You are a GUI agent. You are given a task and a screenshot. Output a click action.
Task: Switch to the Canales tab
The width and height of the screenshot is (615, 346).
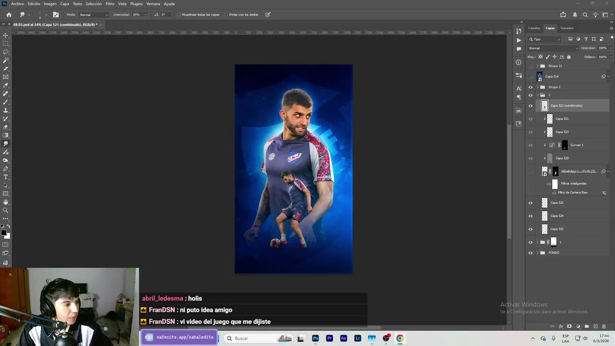pos(534,28)
